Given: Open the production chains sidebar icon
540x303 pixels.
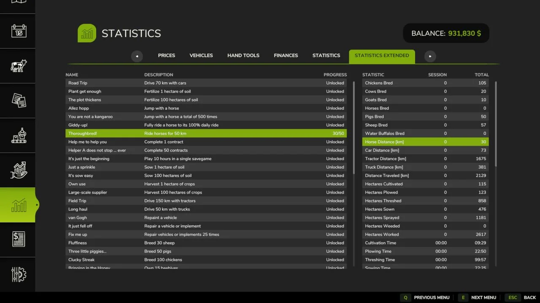Looking at the screenshot, I should coord(19,136).
